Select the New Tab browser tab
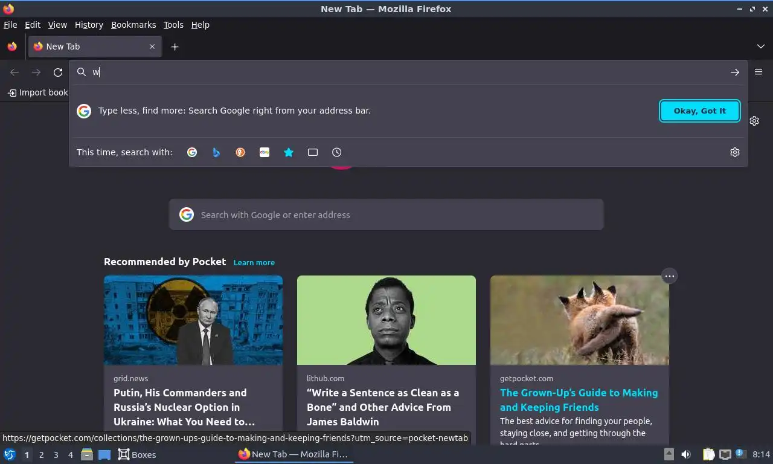 pos(95,47)
